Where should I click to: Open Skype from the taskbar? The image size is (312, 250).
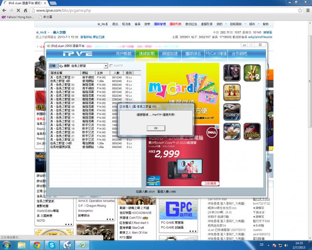coord(52,245)
